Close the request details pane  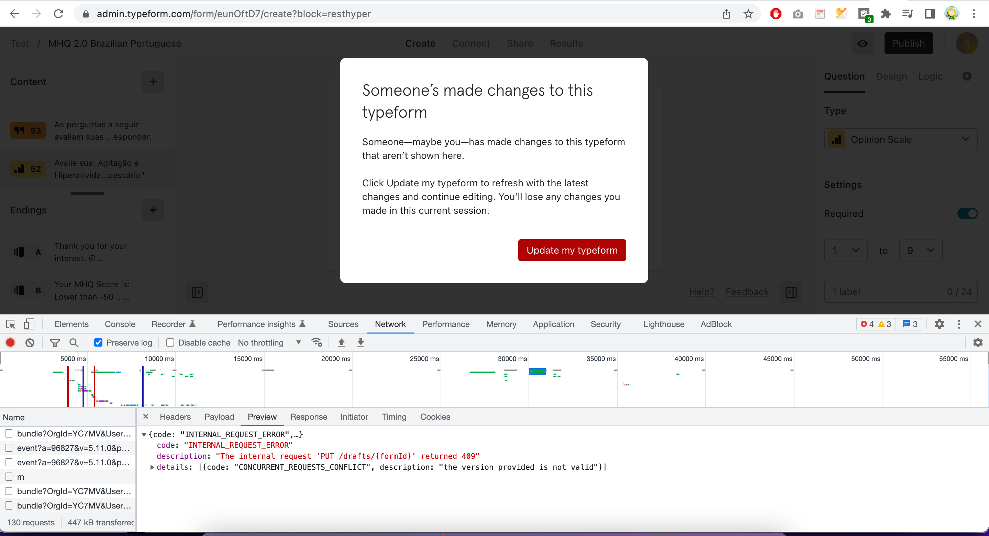click(x=145, y=416)
